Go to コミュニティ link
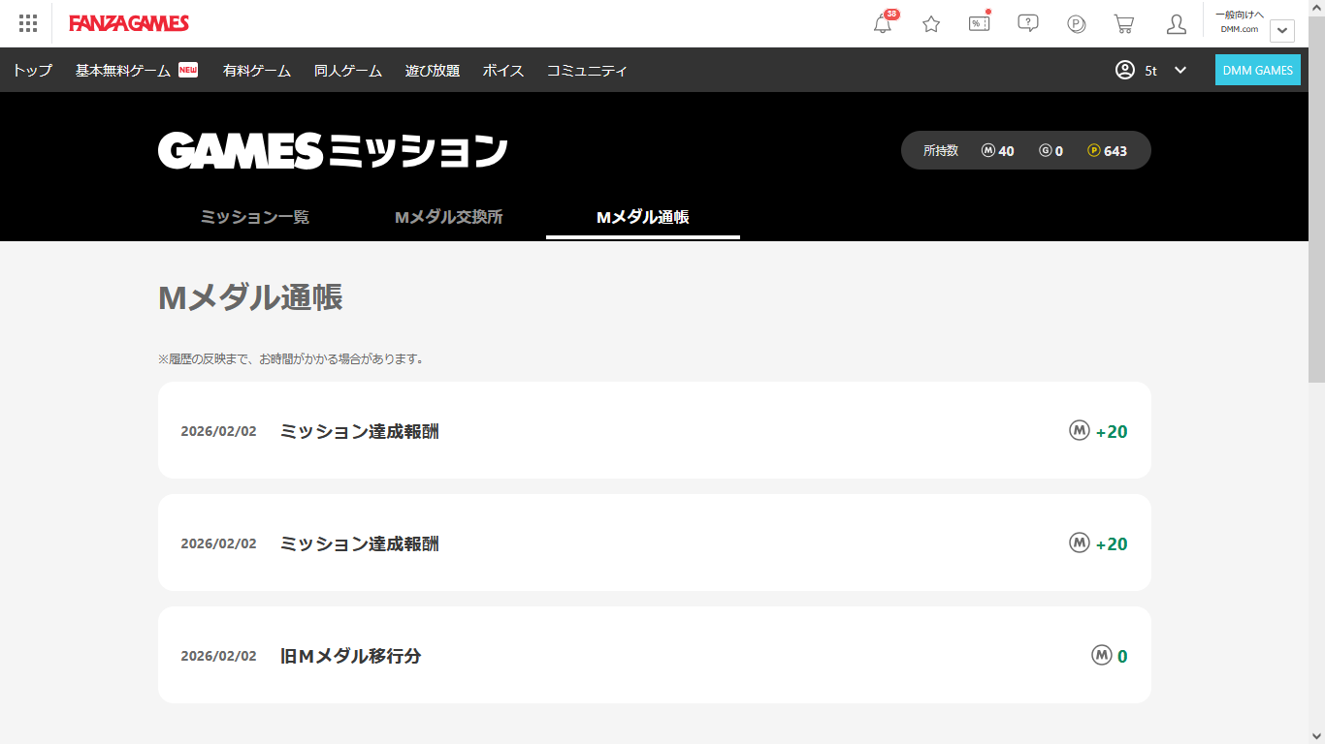 coord(587,71)
